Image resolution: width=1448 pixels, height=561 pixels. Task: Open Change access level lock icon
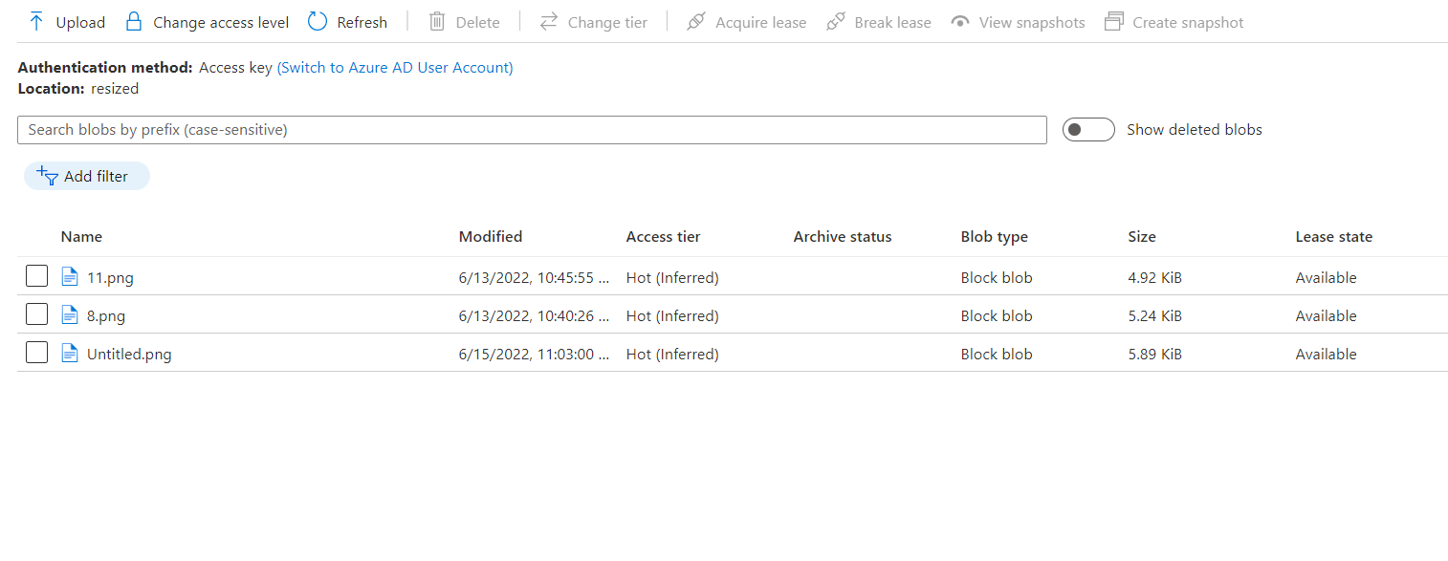(134, 21)
